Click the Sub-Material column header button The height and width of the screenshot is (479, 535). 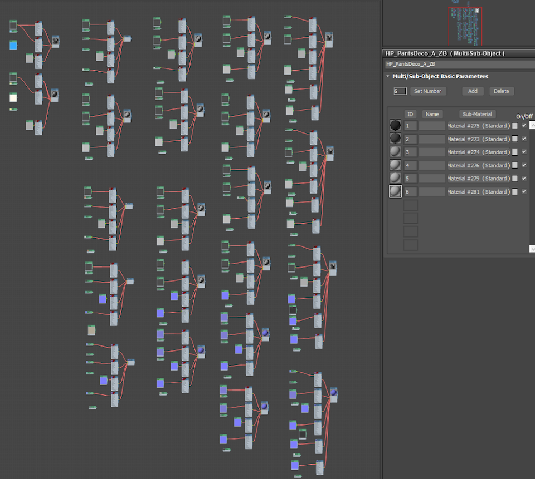pos(477,114)
